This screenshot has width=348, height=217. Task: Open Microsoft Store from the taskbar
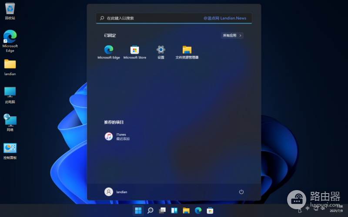click(210, 210)
